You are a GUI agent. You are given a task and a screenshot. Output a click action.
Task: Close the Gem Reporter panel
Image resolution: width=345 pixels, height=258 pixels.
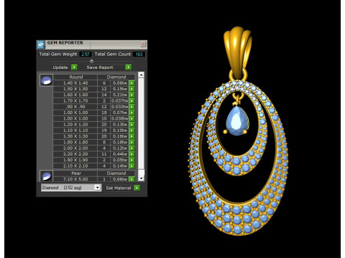tap(143, 44)
